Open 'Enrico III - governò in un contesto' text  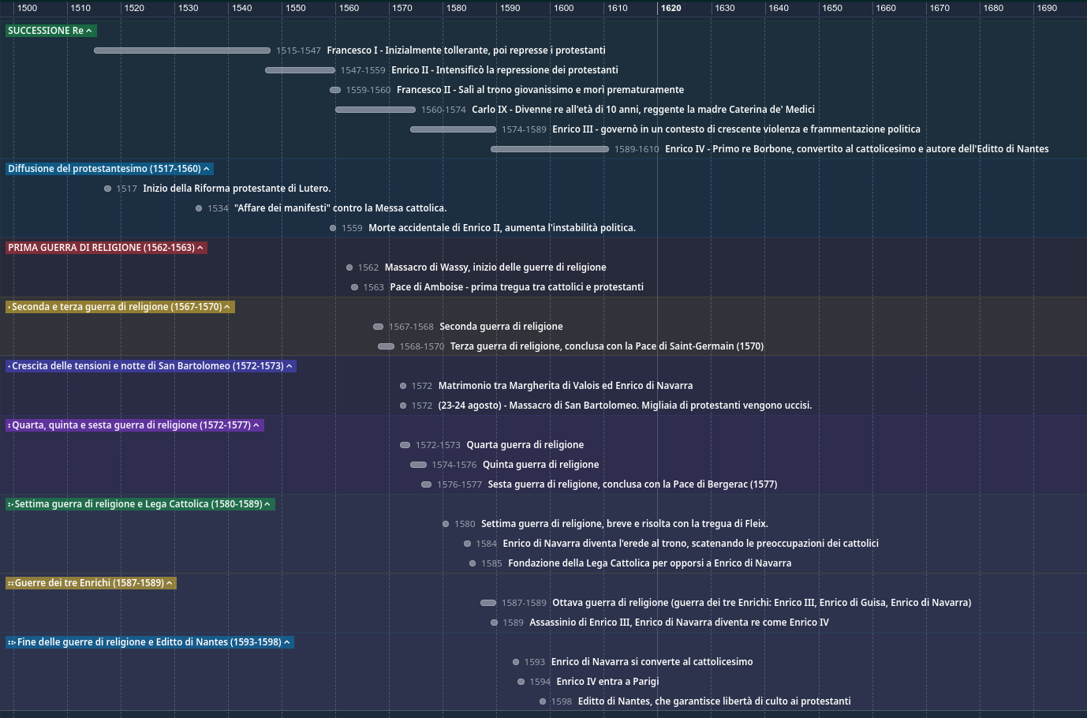(x=736, y=129)
